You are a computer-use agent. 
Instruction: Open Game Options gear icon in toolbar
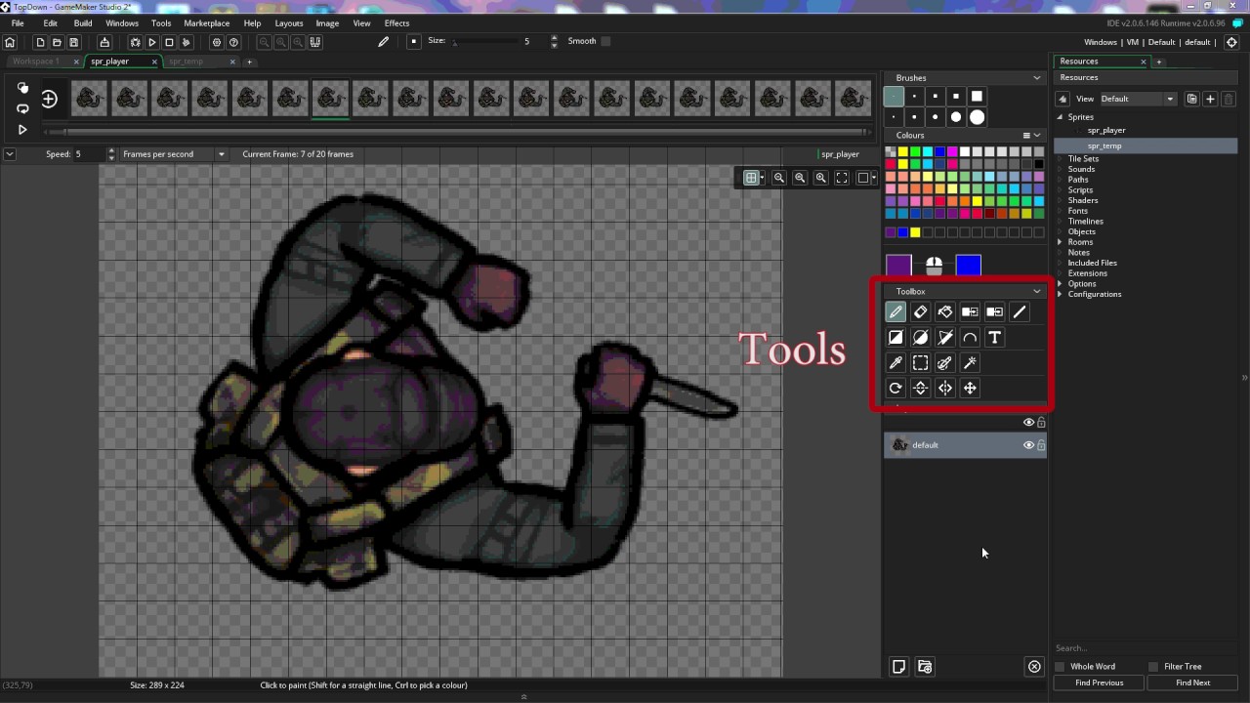[217, 42]
